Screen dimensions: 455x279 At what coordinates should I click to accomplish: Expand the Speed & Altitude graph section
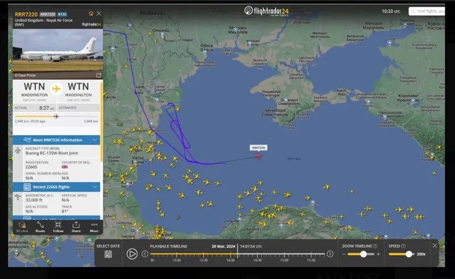(56, 218)
